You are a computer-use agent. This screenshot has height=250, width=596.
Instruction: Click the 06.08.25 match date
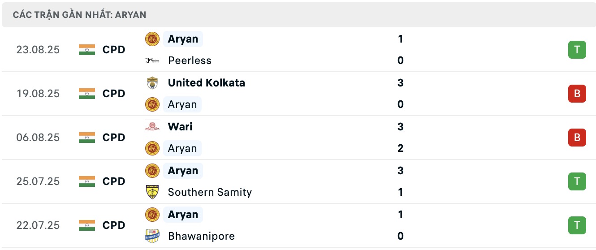(x=38, y=138)
